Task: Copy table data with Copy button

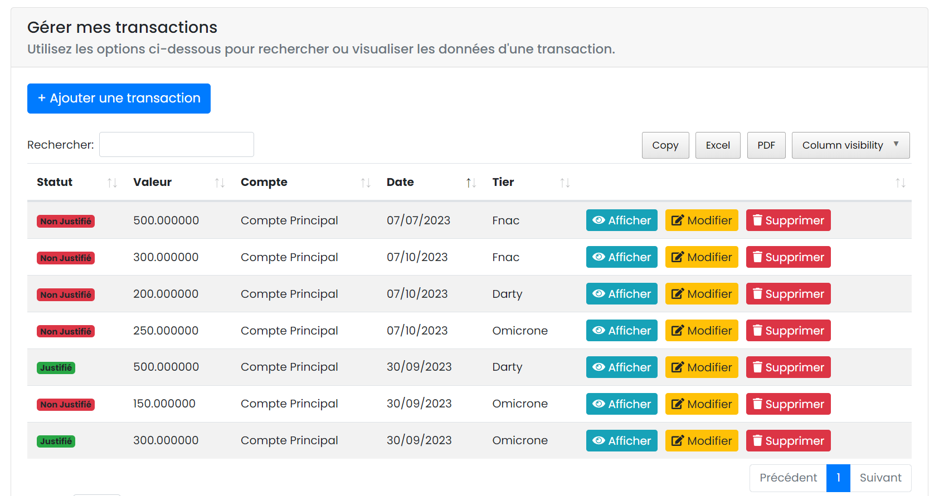Action: click(x=665, y=145)
